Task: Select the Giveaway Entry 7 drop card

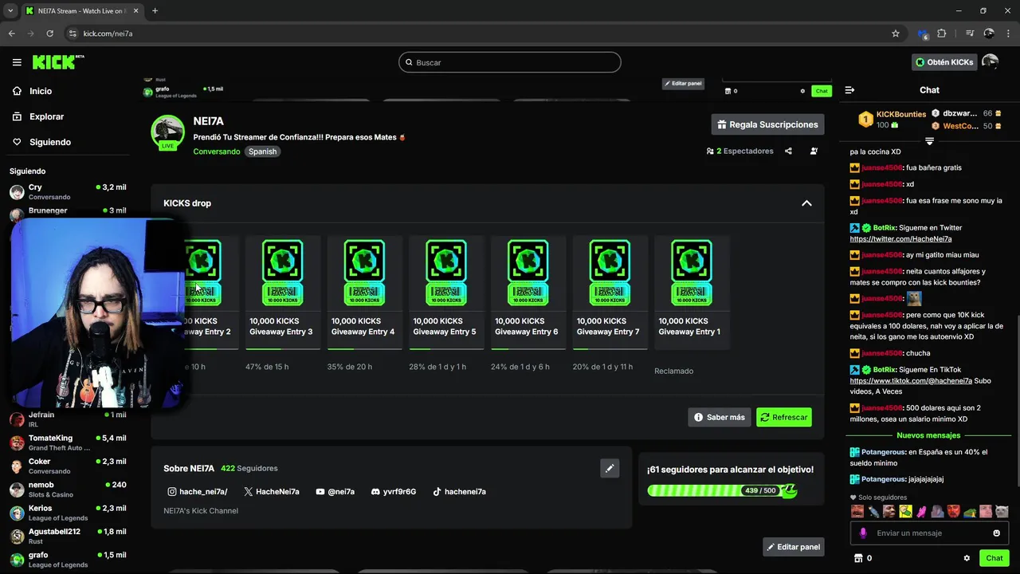Action: pos(610,292)
